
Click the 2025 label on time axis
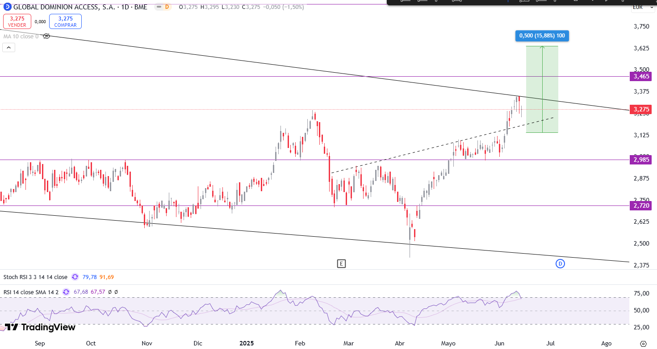(x=246, y=344)
